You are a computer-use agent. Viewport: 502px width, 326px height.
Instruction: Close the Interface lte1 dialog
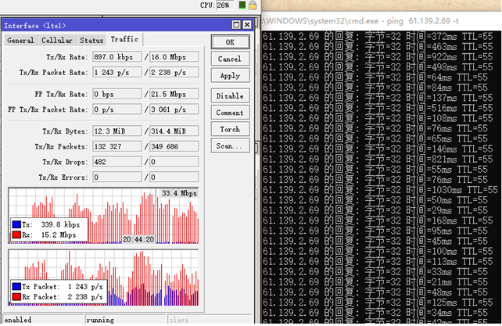[x=248, y=25]
